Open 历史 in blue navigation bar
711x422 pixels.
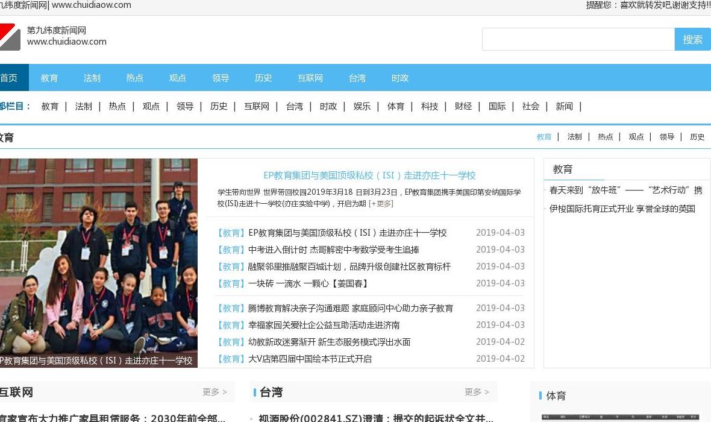point(263,78)
